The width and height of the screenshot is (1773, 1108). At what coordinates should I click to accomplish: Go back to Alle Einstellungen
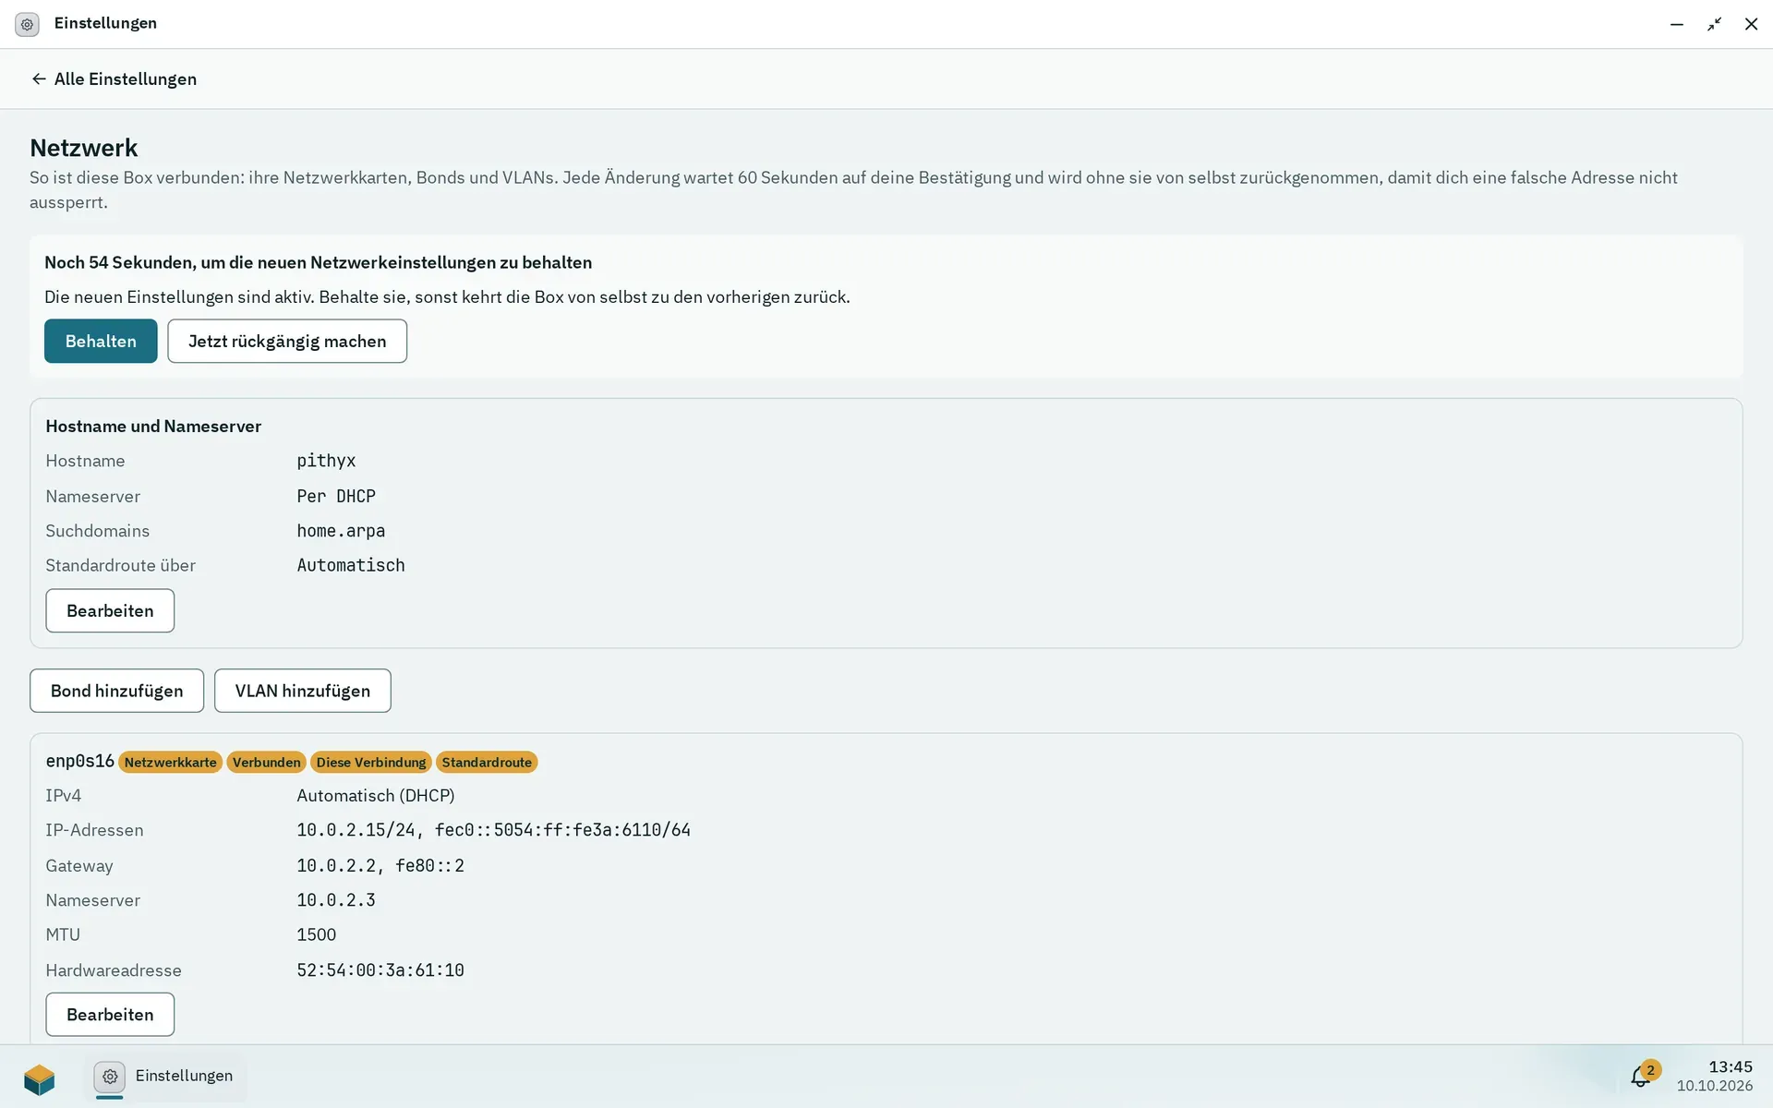tap(114, 79)
